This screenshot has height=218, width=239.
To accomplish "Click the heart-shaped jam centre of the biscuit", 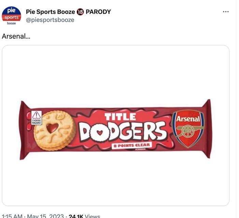I will [x=52, y=128].
